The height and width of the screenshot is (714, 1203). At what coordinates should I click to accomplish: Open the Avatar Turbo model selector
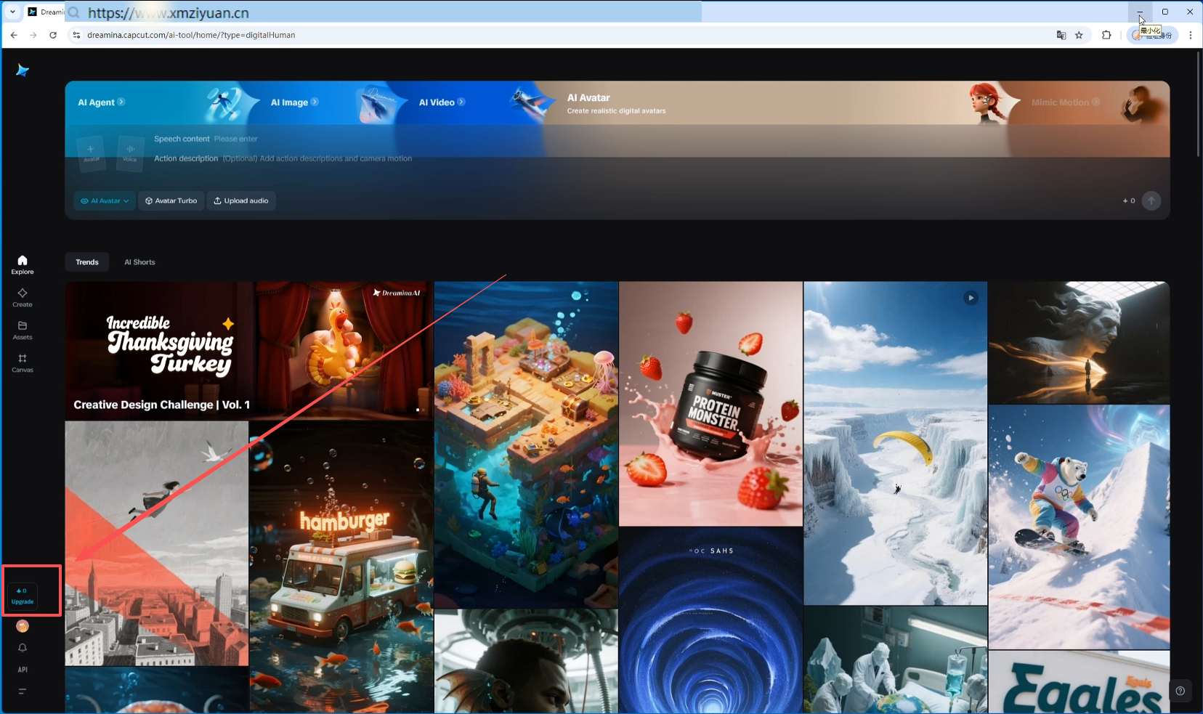(x=171, y=201)
